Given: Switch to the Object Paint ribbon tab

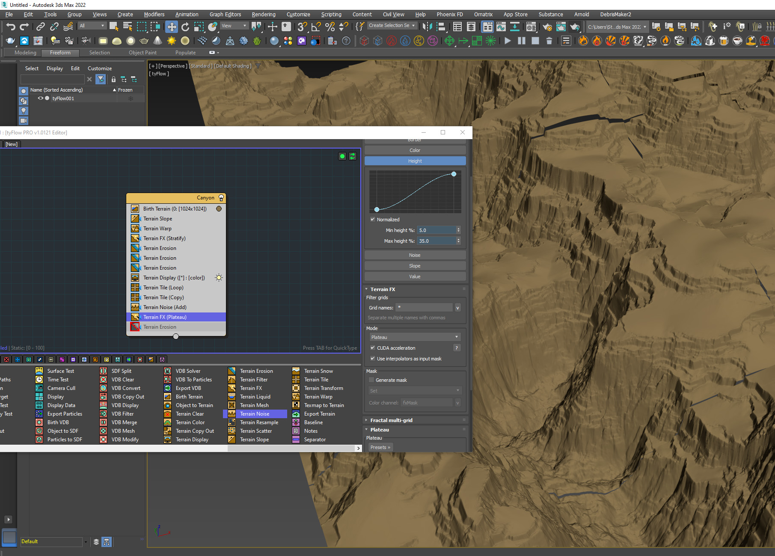Looking at the screenshot, I should point(143,53).
